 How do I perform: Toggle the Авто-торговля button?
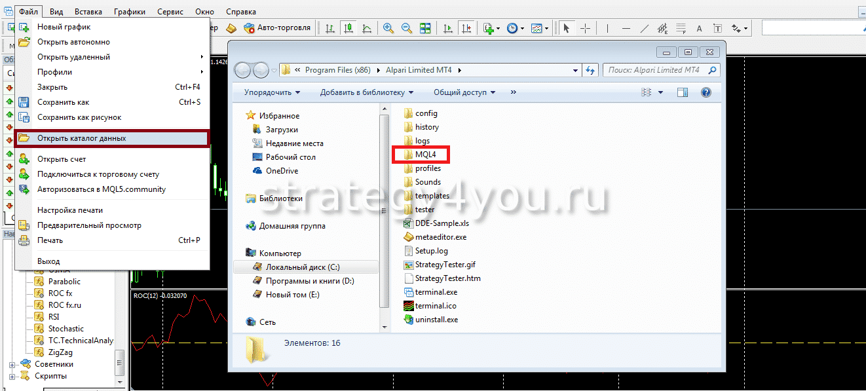pyautogui.click(x=277, y=28)
